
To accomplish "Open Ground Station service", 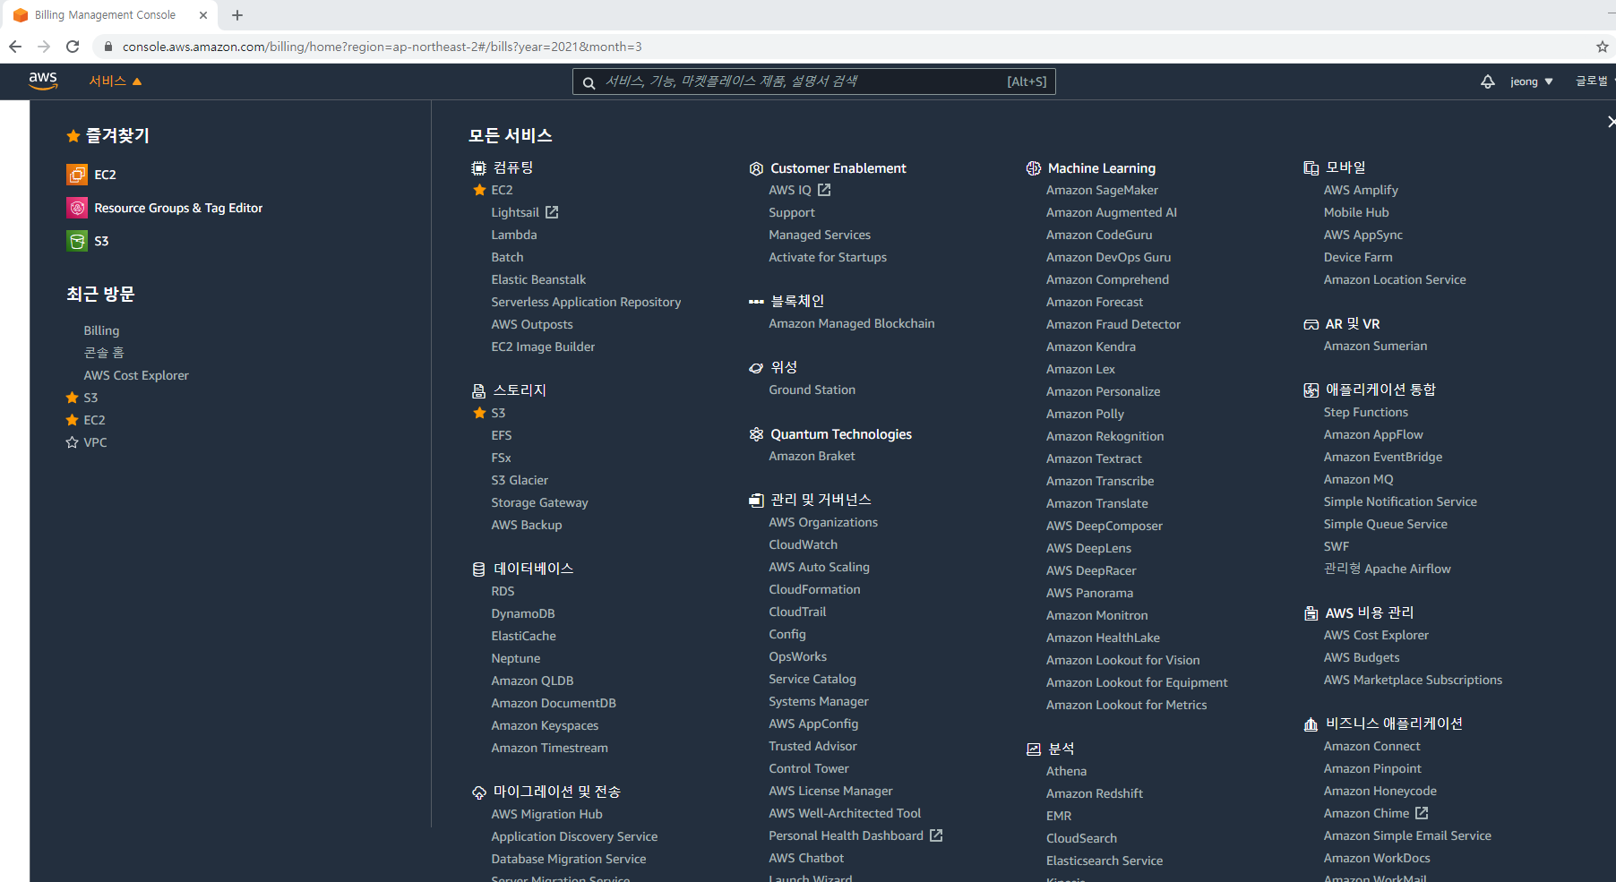I will coord(812,390).
